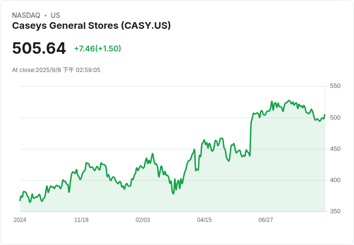This screenshot has width=354, height=245.
Task: Click the 11/18 date axis label
Action: point(81,220)
